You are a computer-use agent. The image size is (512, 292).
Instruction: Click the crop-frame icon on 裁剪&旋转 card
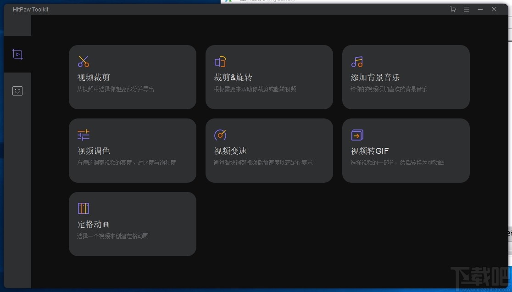tap(220, 61)
